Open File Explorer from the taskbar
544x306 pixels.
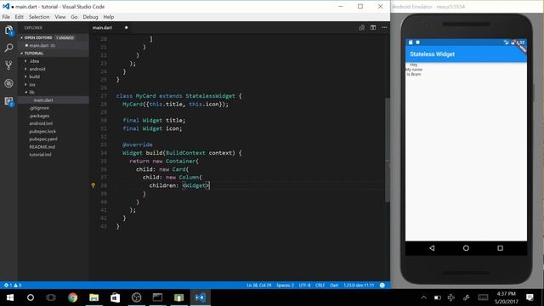[94, 297]
